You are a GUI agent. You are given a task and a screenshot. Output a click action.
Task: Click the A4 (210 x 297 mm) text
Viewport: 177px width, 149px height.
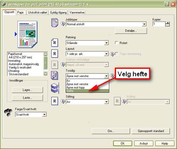pyautogui.click(x=20, y=57)
